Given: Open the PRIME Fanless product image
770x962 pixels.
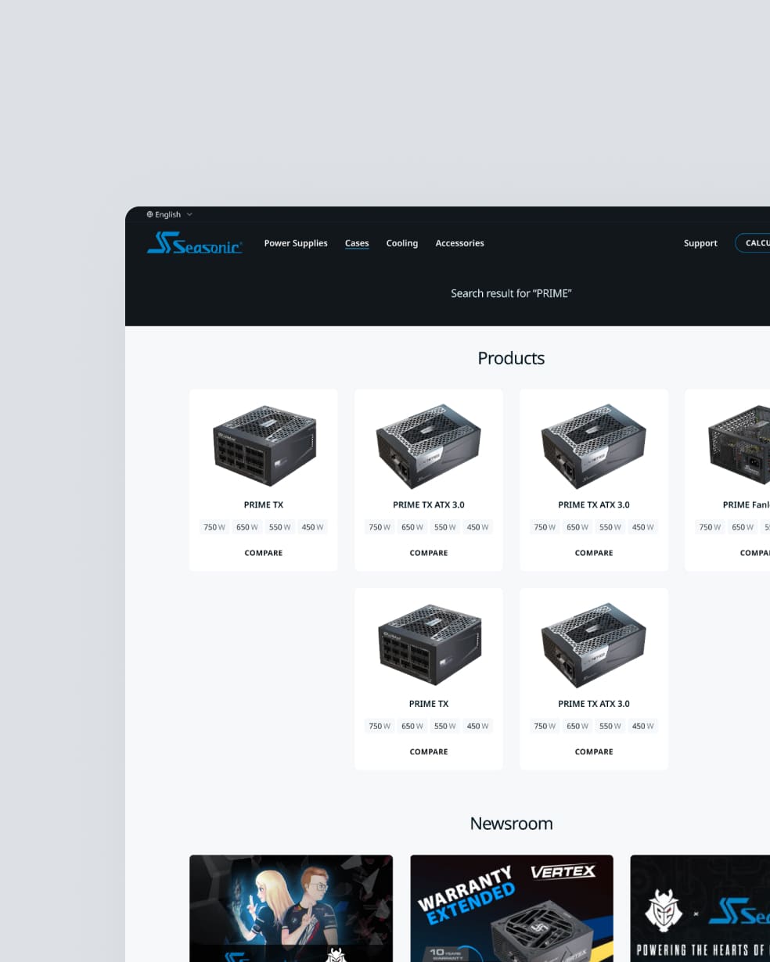Looking at the screenshot, I should pyautogui.click(x=739, y=444).
